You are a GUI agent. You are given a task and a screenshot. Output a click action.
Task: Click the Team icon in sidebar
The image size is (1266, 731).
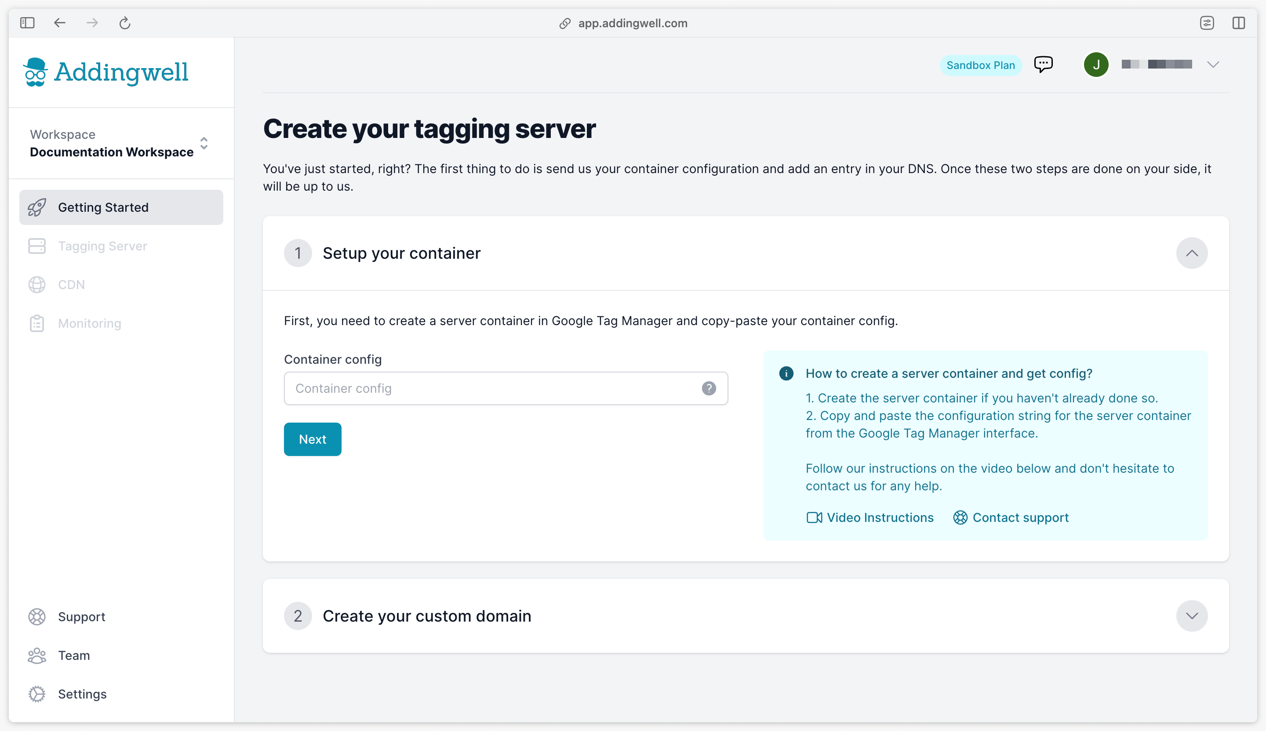[36, 655]
